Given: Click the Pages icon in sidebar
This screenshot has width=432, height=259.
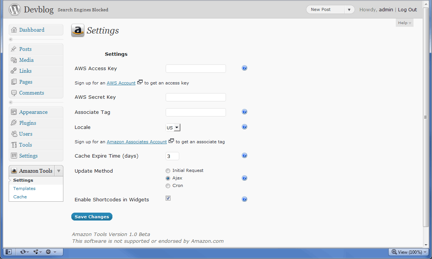Looking at the screenshot, I should (x=14, y=82).
